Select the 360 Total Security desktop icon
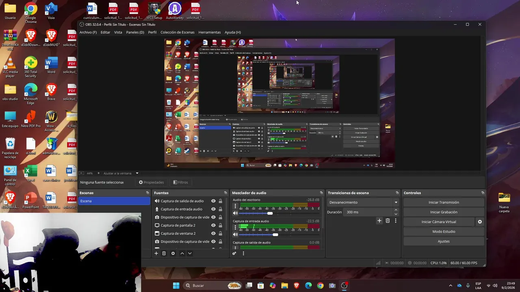 pos(30,67)
